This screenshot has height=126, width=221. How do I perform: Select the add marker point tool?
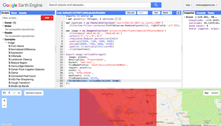[x=9, y=93]
